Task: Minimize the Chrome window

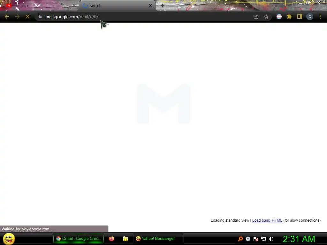Action: [x=300, y=3]
